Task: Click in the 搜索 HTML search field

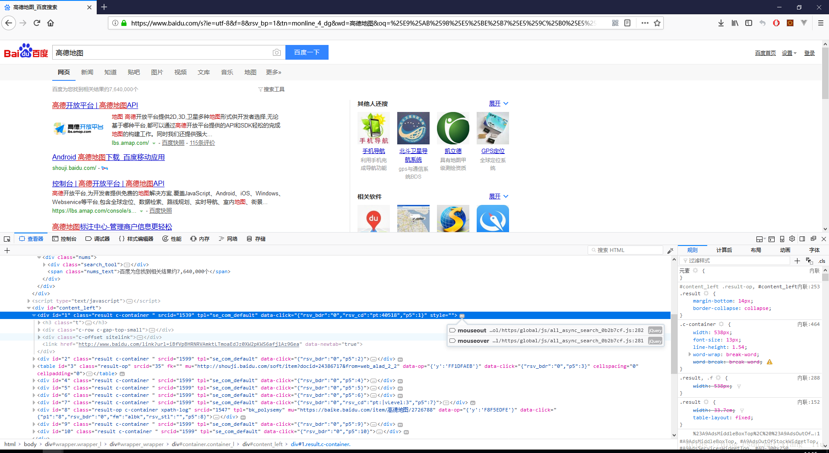Action: [x=625, y=250]
